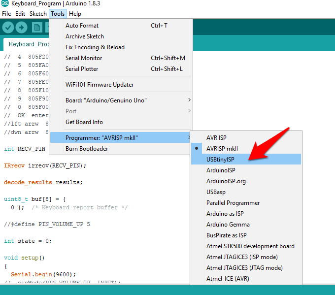This screenshot has width=335, height=295.
Task: Select the checked AVRISP mkII programmer
Action: click(x=246, y=149)
